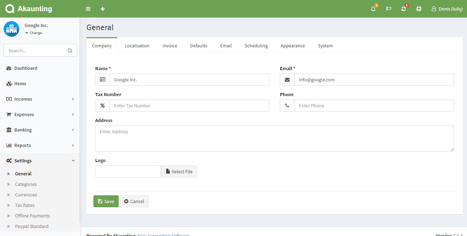
Task: Switch to the Email tab
Action: (x=226, y=46)
